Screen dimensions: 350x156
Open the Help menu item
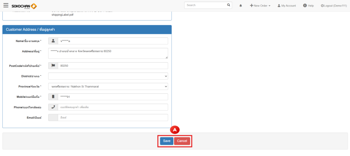(x=308, y=6)
